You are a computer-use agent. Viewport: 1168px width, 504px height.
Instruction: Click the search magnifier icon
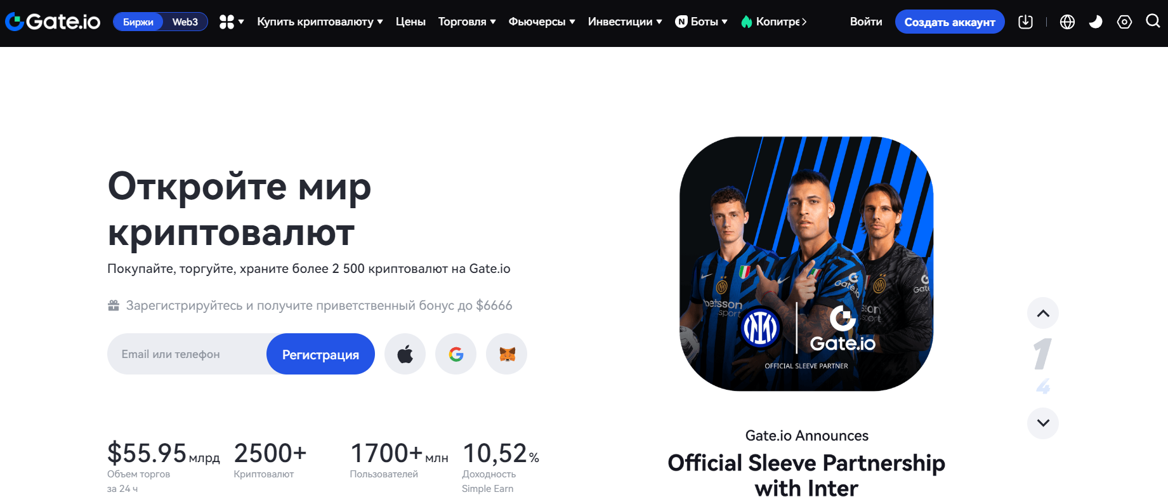[x=1153, y=21]
